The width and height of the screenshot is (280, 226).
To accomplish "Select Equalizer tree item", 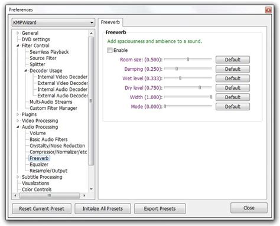I will coord(39,165).
